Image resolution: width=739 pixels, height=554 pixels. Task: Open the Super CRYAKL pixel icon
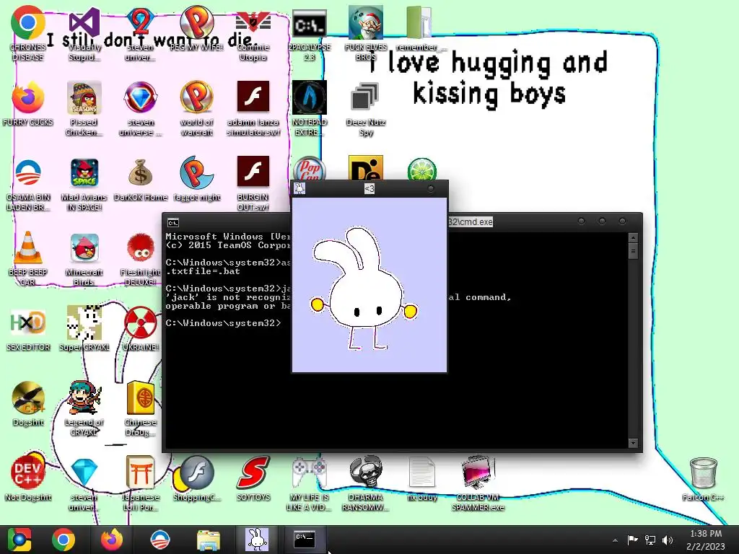[x=84, y=322]
